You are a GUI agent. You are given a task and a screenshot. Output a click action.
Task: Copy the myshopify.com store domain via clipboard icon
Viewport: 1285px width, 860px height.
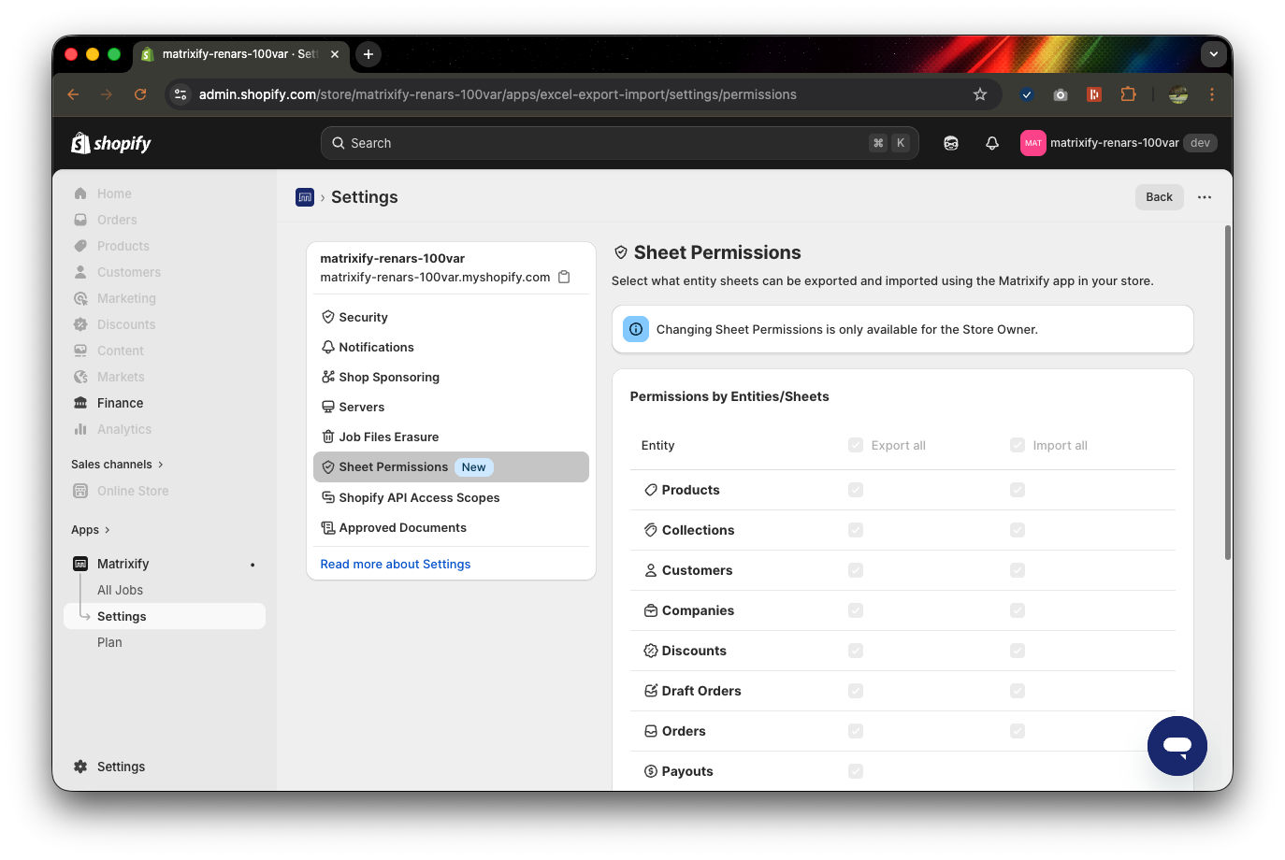pos(564,277)
